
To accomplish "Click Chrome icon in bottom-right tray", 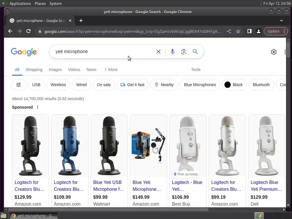I will coord(259,216).
